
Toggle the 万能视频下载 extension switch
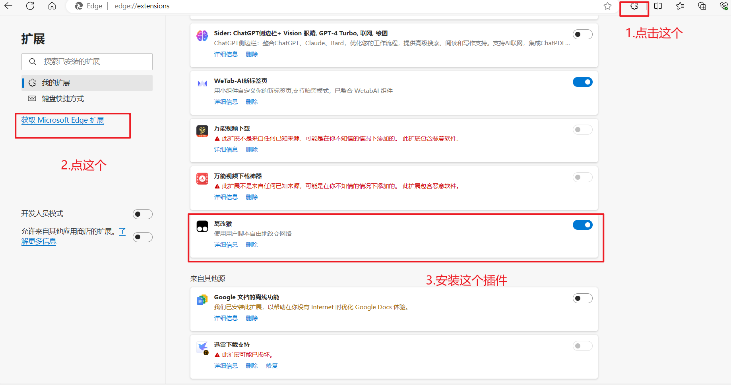(583, 130)
